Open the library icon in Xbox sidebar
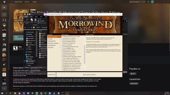The image size is (170, 95). 4,7
